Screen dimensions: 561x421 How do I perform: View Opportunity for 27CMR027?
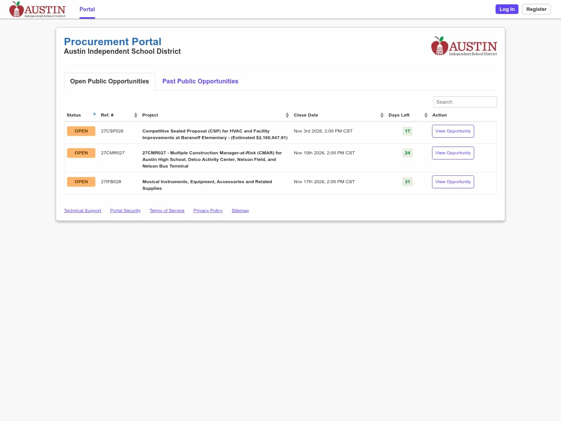(453, 153)
